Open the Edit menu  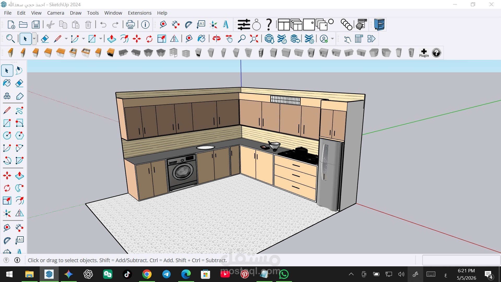tap(21, 13)
